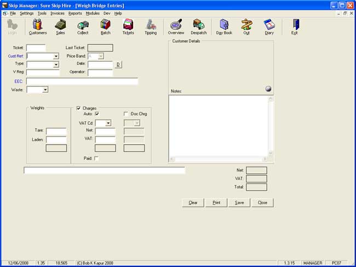This screenshot has width=356, height=267.
Task: Open the Sales toolbar icon
Action: tap(60, 27)
